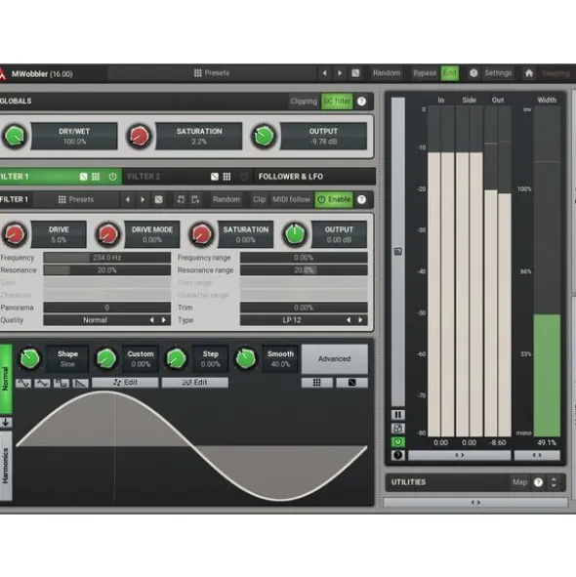
Task: Click oscillator randomize dice icon
Action: [x=351, y=383]
